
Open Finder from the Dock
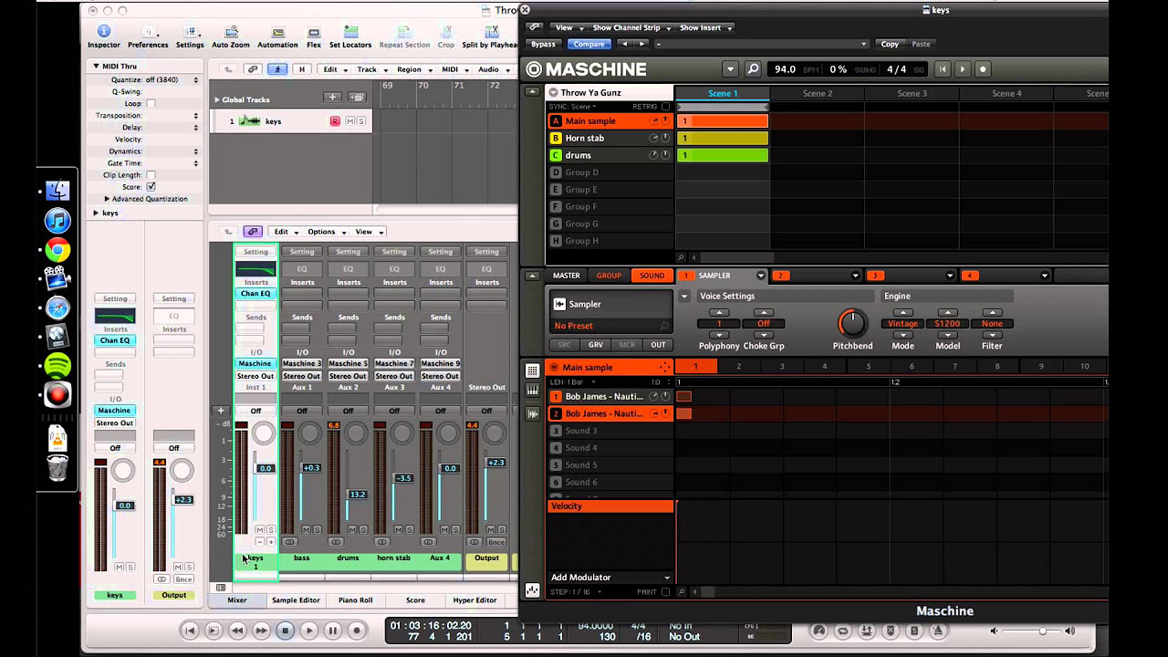point(57,192)
